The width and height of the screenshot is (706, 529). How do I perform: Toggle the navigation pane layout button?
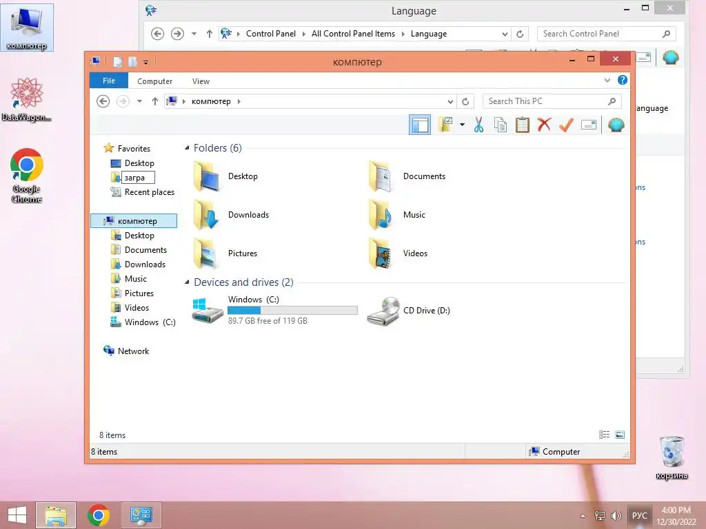click(x=420, y=125)
